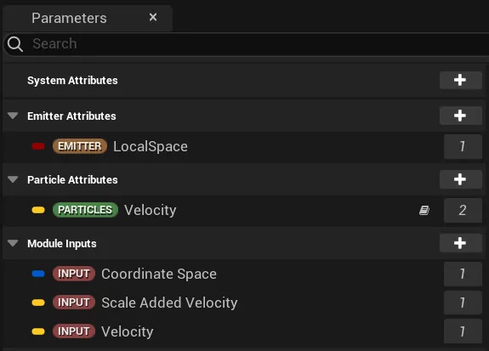Close the Parameters tab
Screen dimensions: 489x351
coord(153,17)
